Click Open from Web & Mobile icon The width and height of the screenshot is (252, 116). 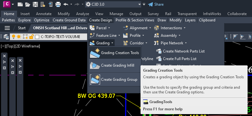43,4
